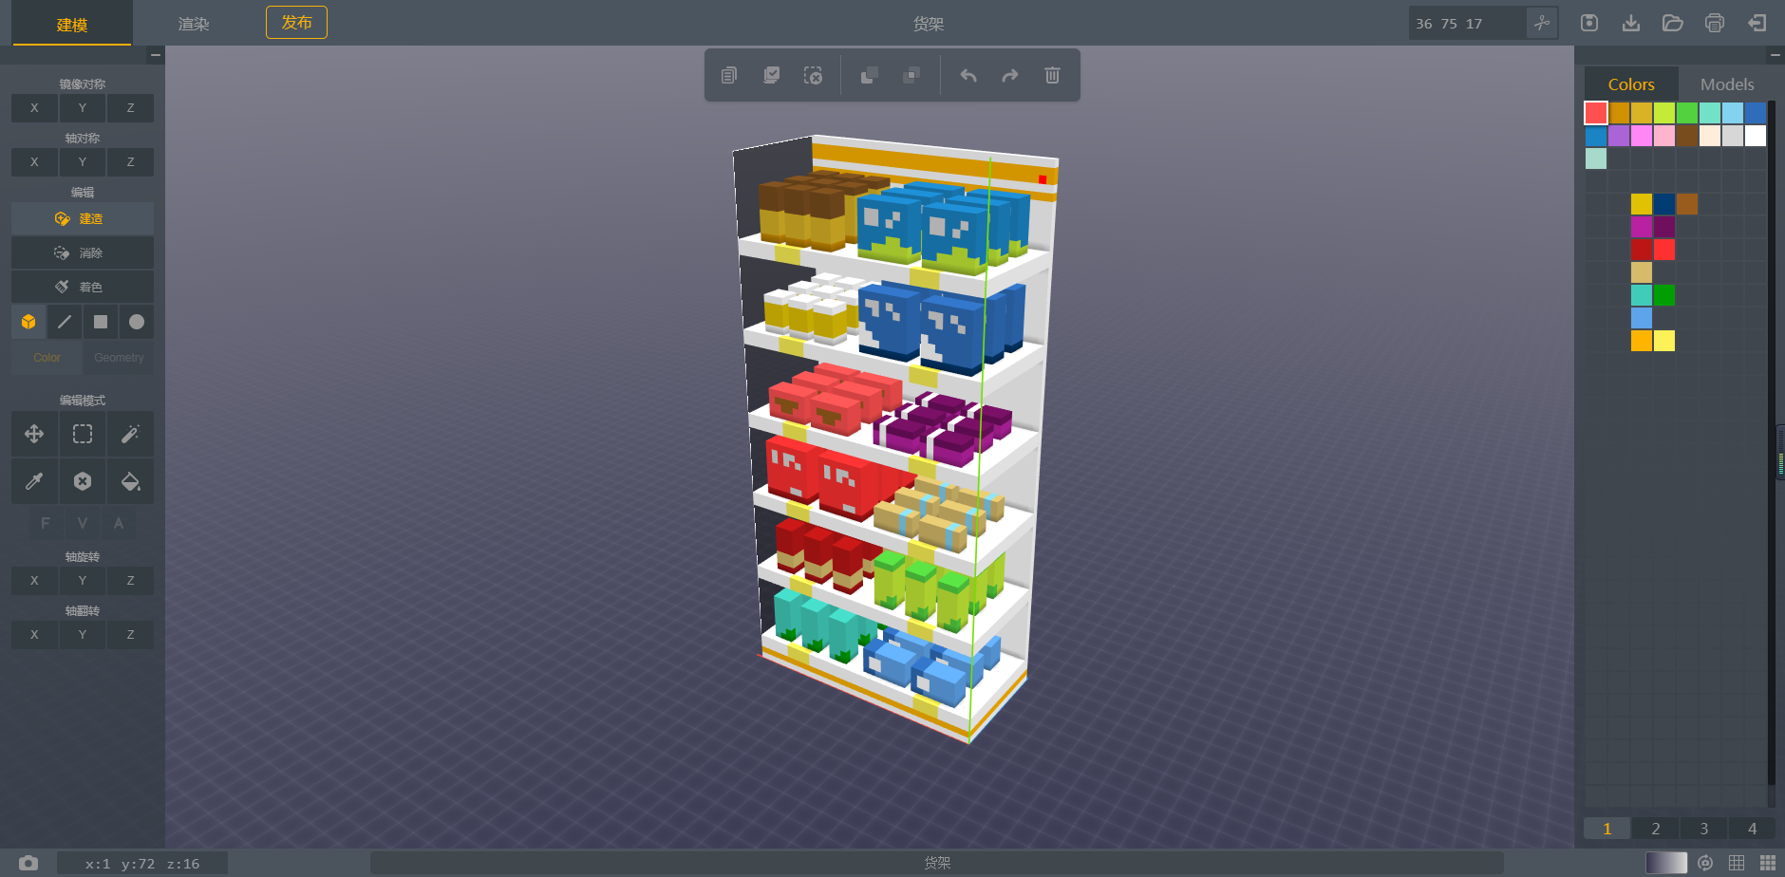Toggle 轴对称 Y axis
This screenshot has width=1785, height=877.
point(83,162)
